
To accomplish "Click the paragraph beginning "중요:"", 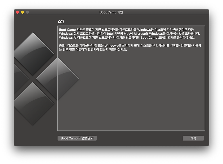I will (x=130, y=47).
